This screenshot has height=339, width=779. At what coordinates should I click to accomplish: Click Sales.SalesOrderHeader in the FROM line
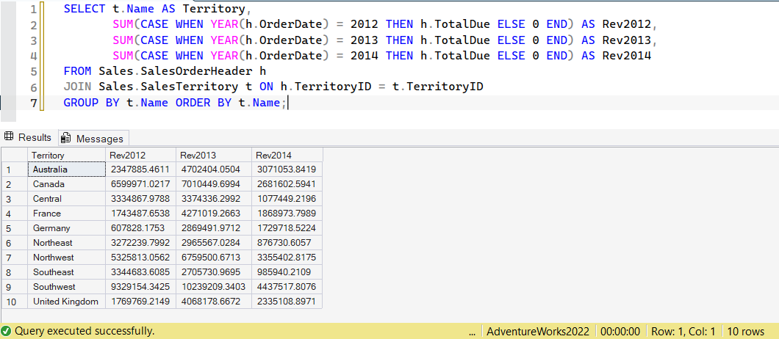click(176, 71)
